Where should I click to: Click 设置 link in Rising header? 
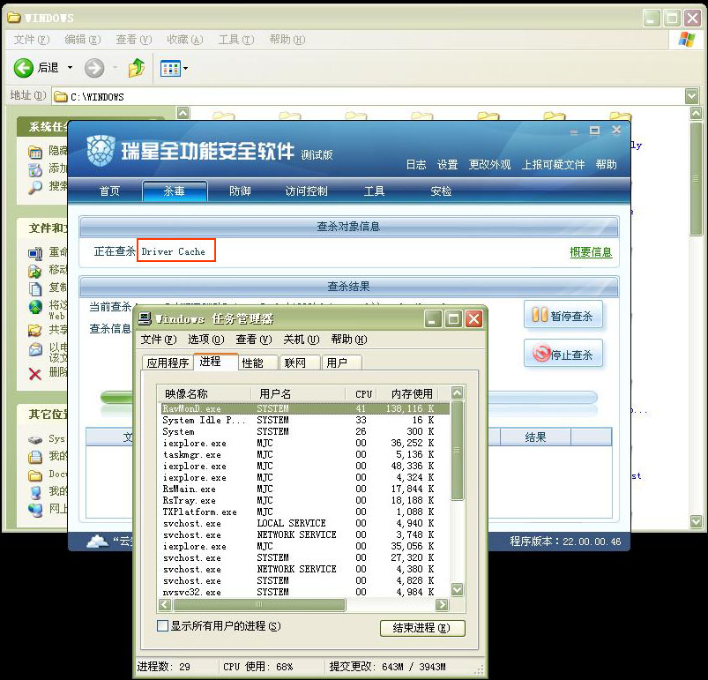point(448,164)
